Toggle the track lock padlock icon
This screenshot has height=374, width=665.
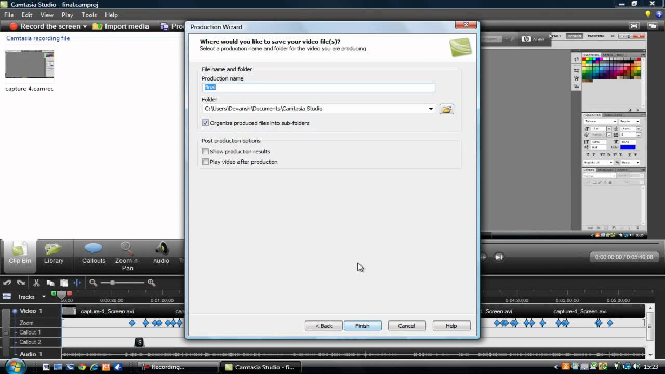click(x=6, y=332)
